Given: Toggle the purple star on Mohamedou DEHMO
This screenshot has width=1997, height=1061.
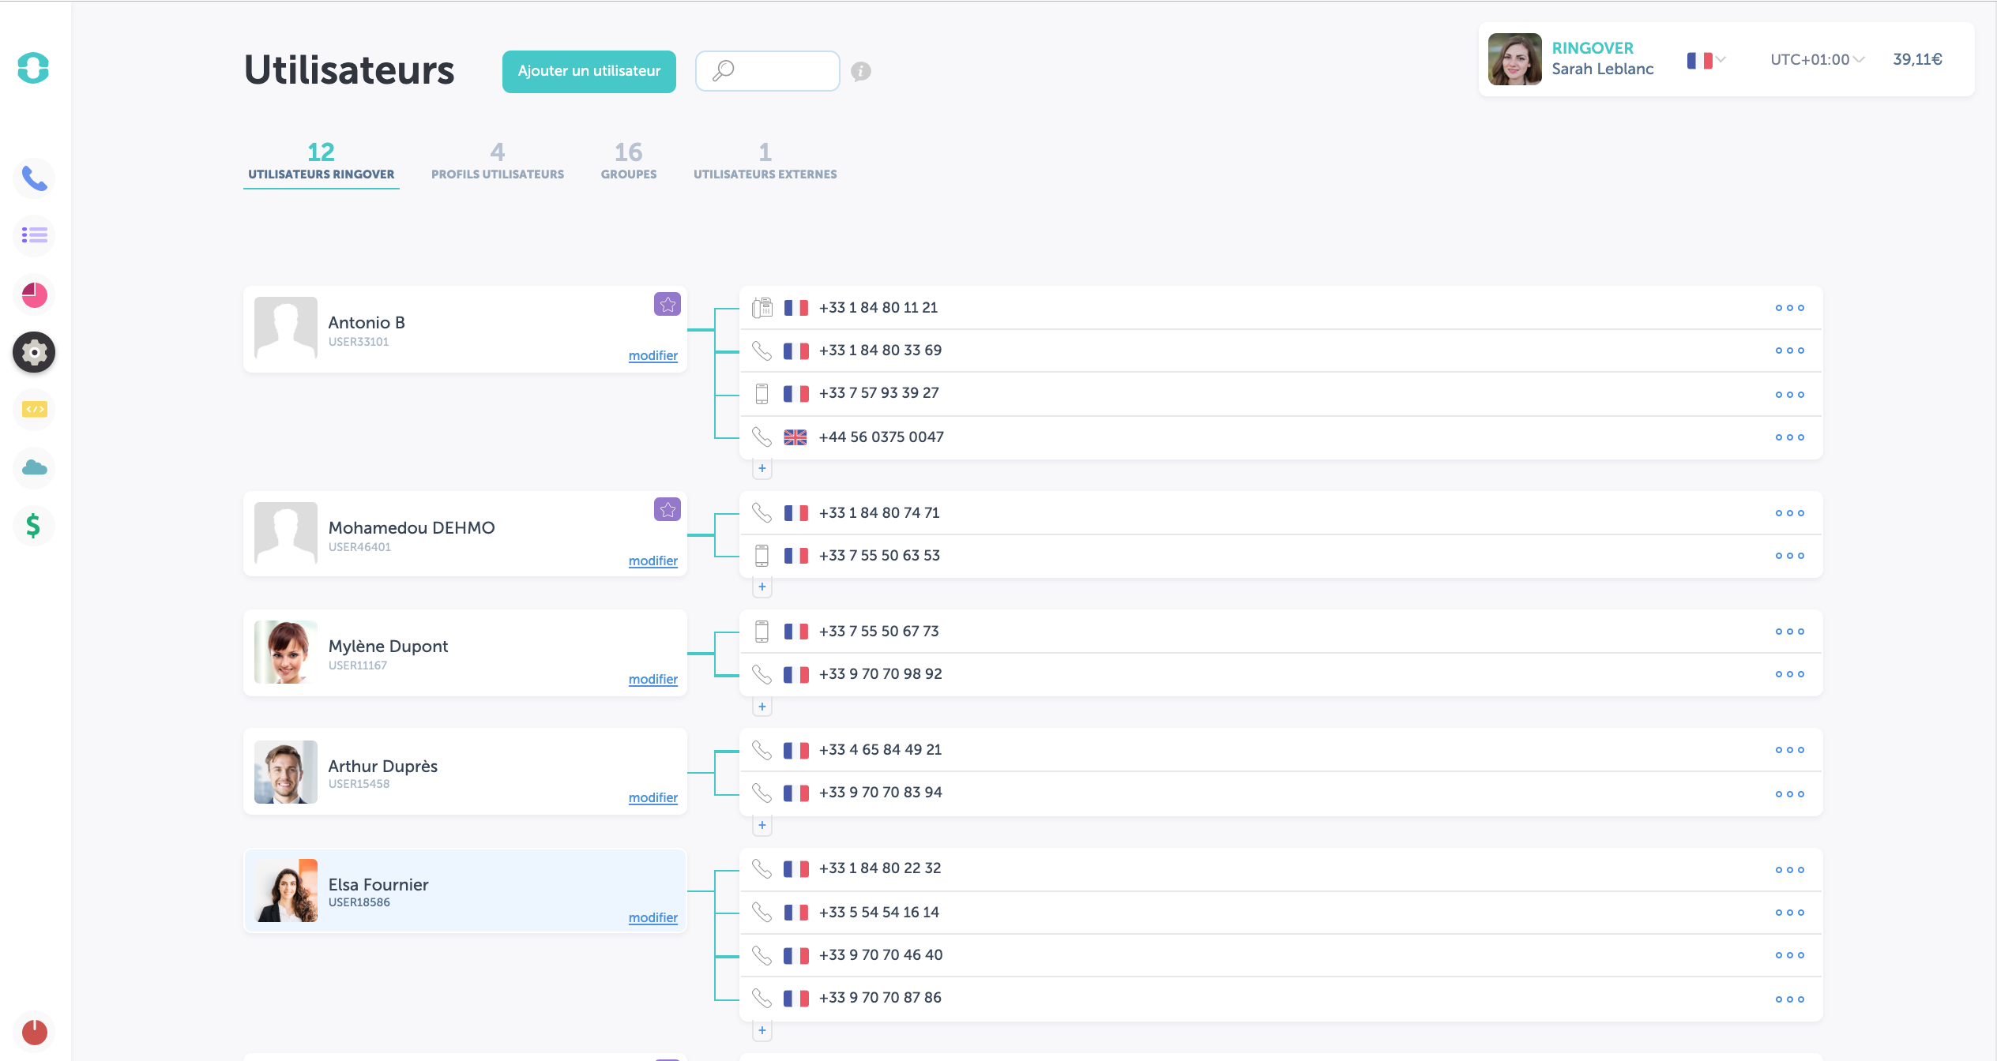Looking at the screenshot, I should pos(668,510).
